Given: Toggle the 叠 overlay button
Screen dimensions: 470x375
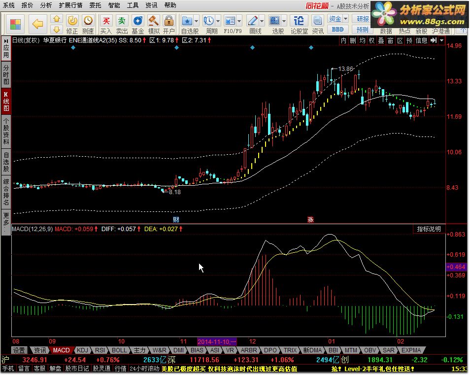Looking at the screenshot, I should coord(381,40).
